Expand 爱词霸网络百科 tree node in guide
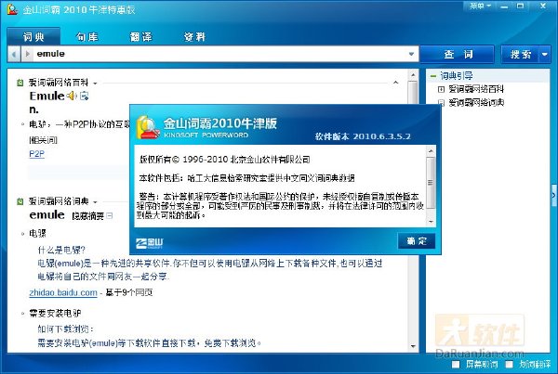 tap(441, 89)
